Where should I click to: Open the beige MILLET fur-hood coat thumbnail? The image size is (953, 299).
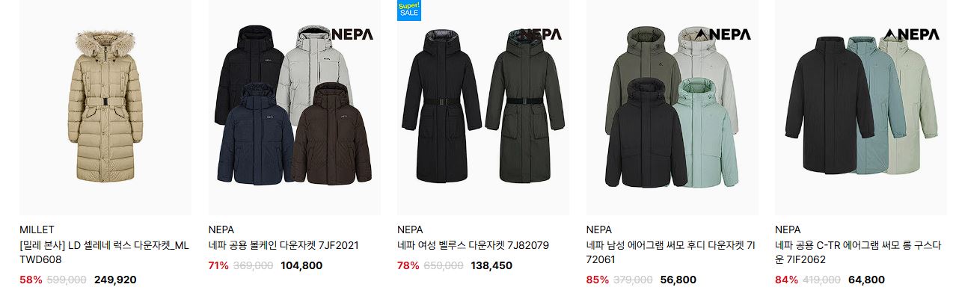[x=105, y=108]
